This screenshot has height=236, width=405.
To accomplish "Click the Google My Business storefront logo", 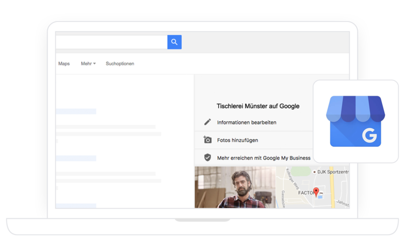I will pos(355,121).
